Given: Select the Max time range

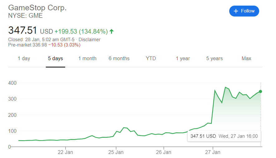Looking at the screenshot, I should 246,58.
